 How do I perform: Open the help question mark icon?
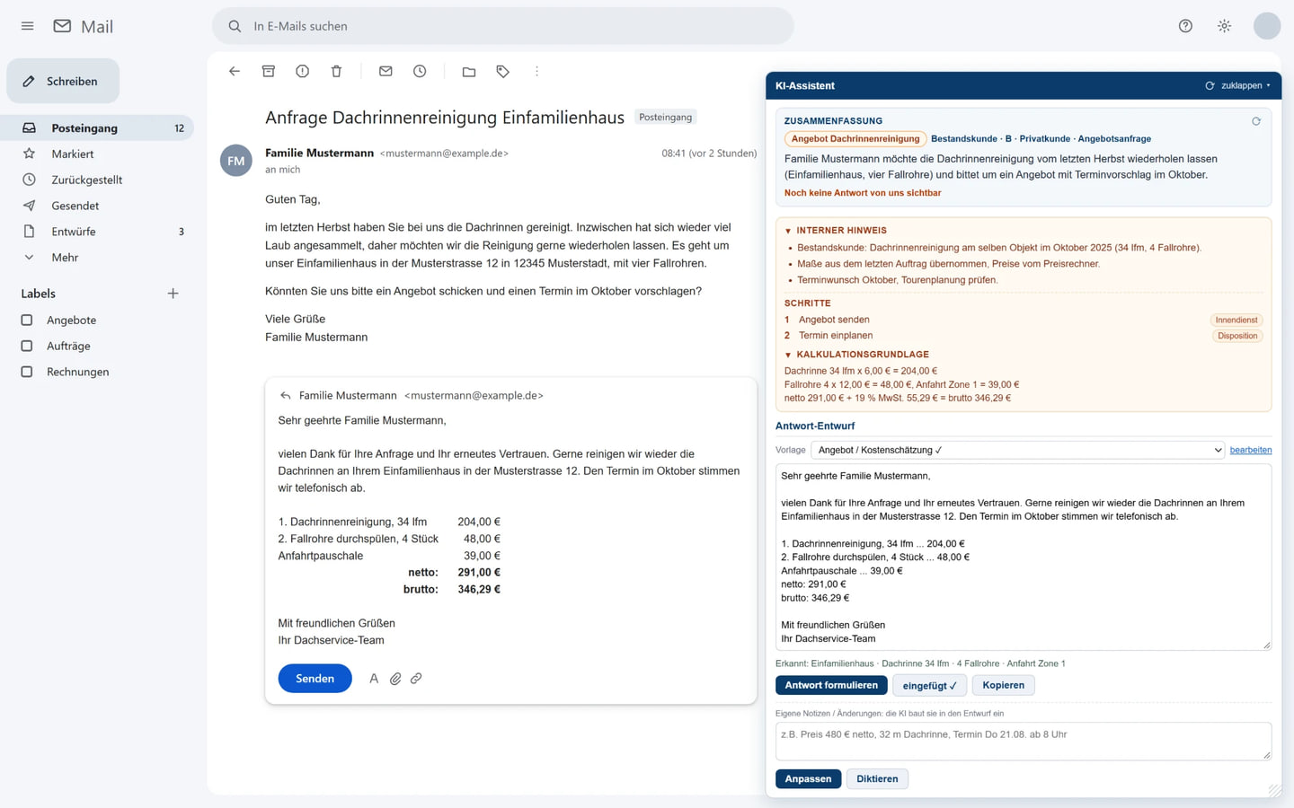tap(1185, 26)
